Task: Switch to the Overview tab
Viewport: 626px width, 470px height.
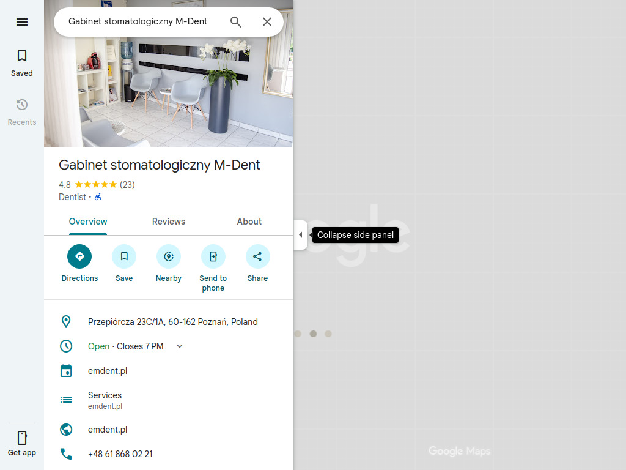Action: [x=88, y=222]
